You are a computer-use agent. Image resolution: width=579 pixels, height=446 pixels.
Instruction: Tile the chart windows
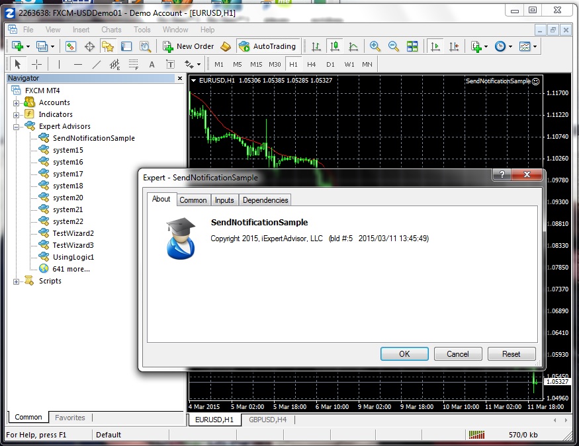point(412,46)
